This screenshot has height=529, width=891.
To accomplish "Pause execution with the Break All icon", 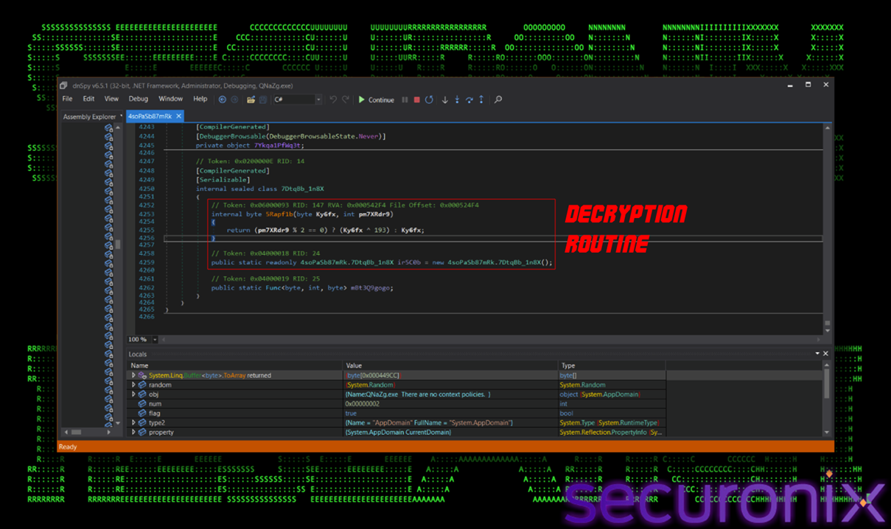I will [x=405, y=99].
